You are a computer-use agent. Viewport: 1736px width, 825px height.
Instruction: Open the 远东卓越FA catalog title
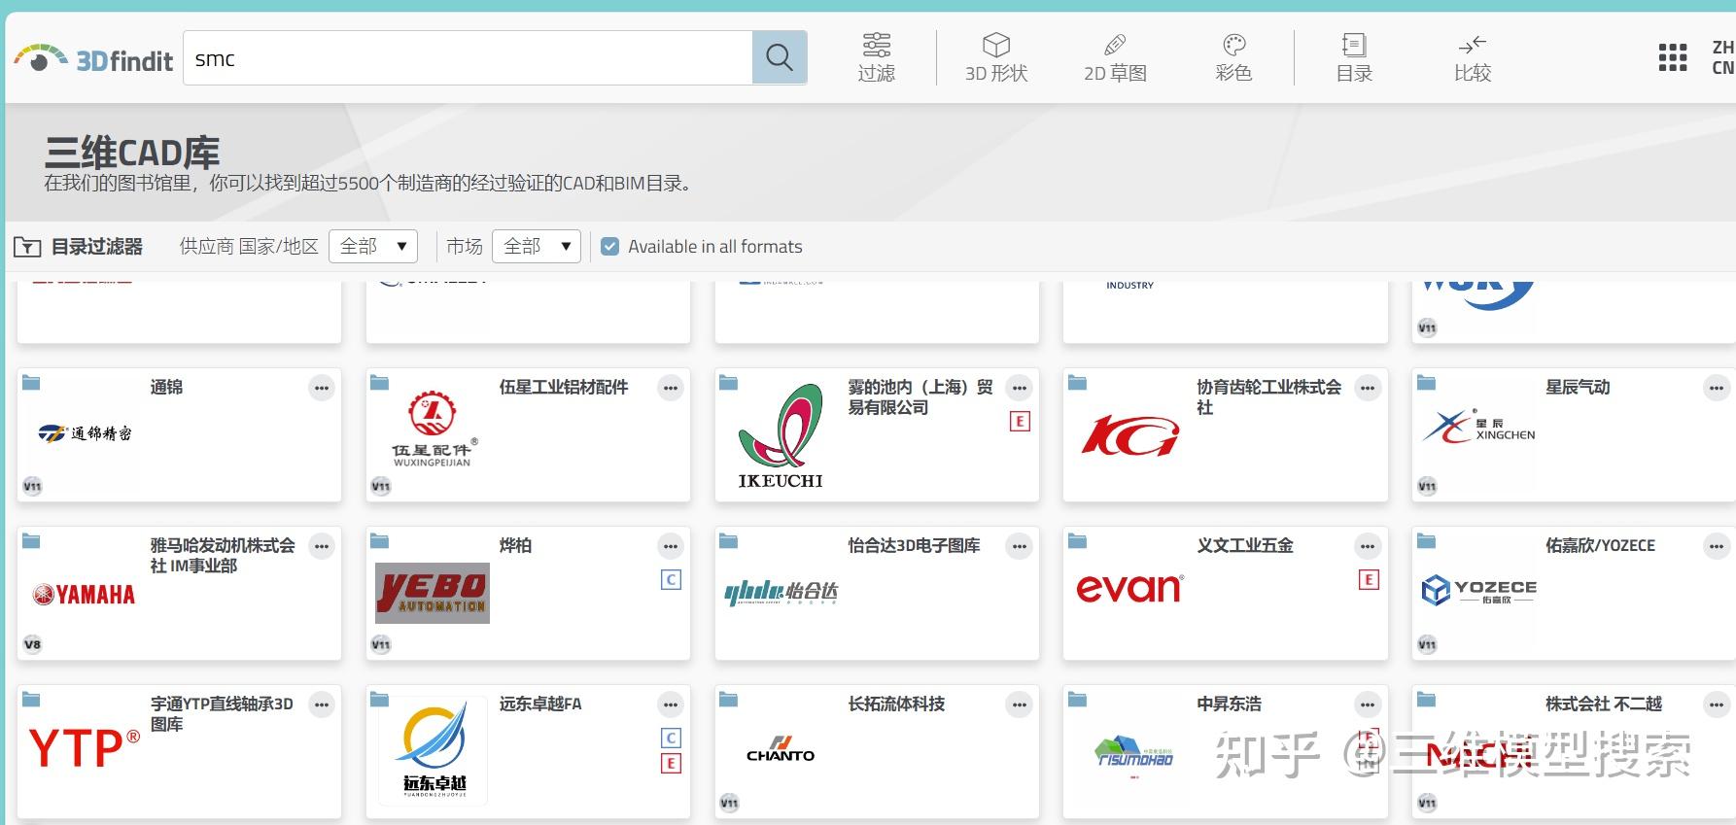[540, 705]
